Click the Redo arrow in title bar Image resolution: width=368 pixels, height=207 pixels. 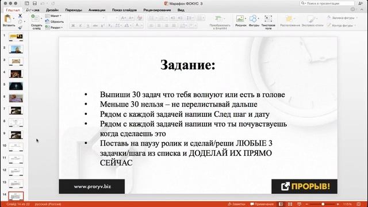pos(53,3)
